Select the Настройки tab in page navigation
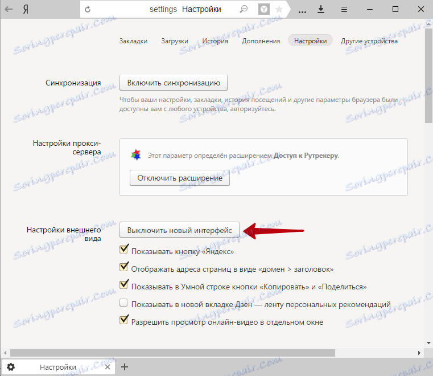Screen dimensions: 433x376 [311, 41]
